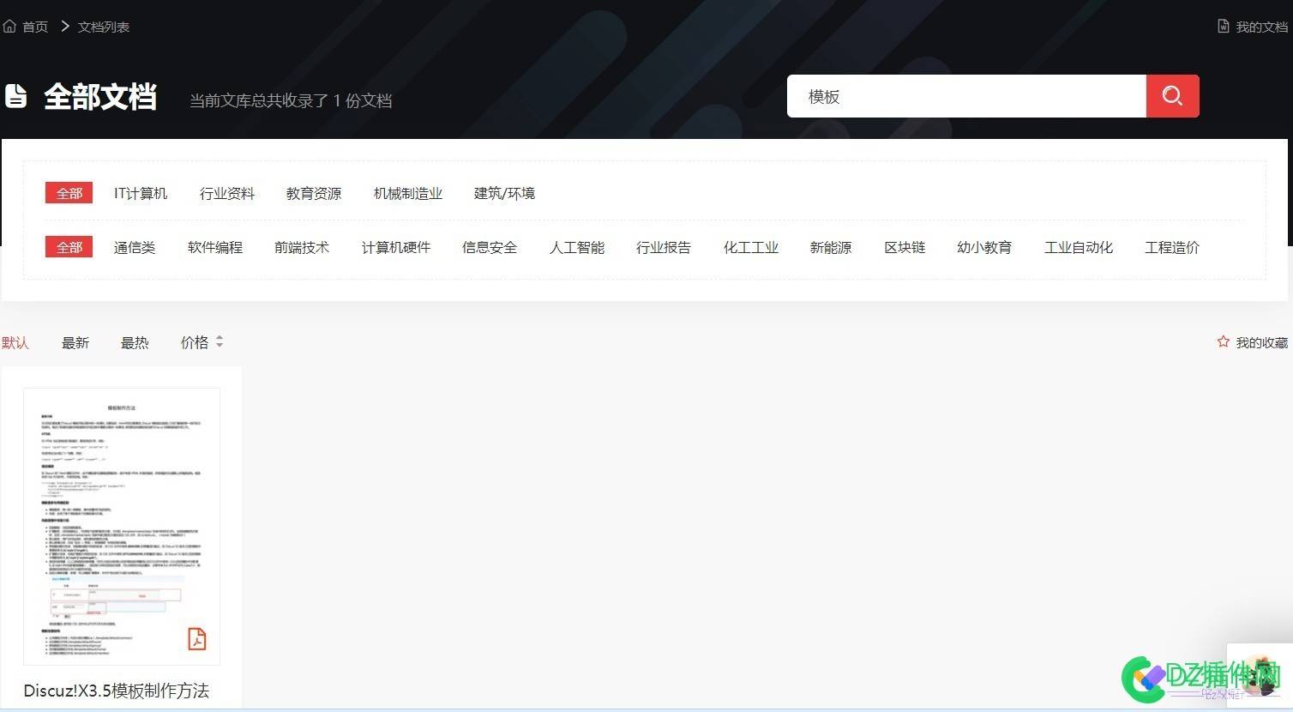Click the document icon beside 全部文档 heading

click(17, 96)
